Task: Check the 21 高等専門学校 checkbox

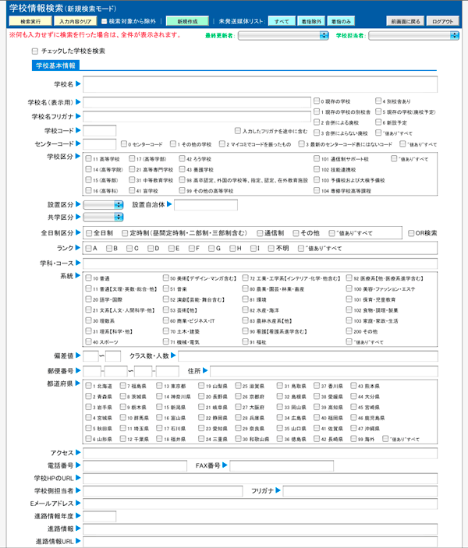Action: tap(132, 169)
